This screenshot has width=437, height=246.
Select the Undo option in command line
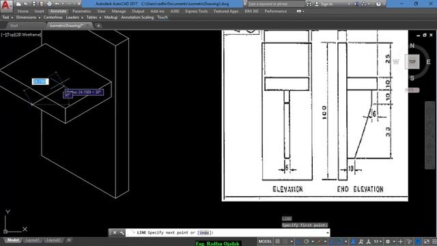point(204,232)
